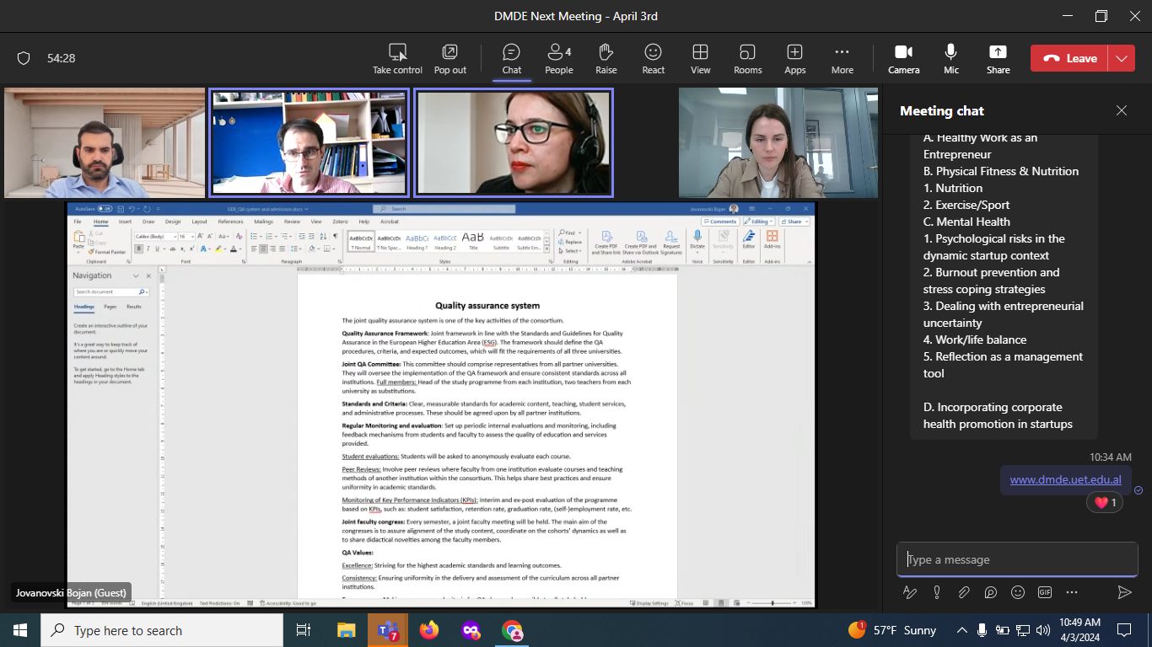Click the Share screen icon
This screenshot has width=1152, height=647.
998,58
